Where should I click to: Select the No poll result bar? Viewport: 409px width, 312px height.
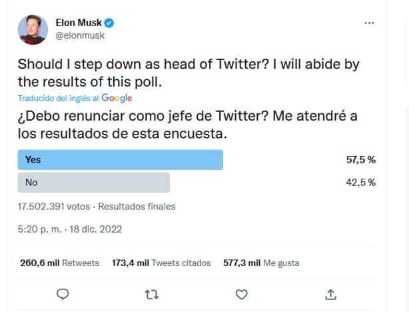click(x=94, y=183)
